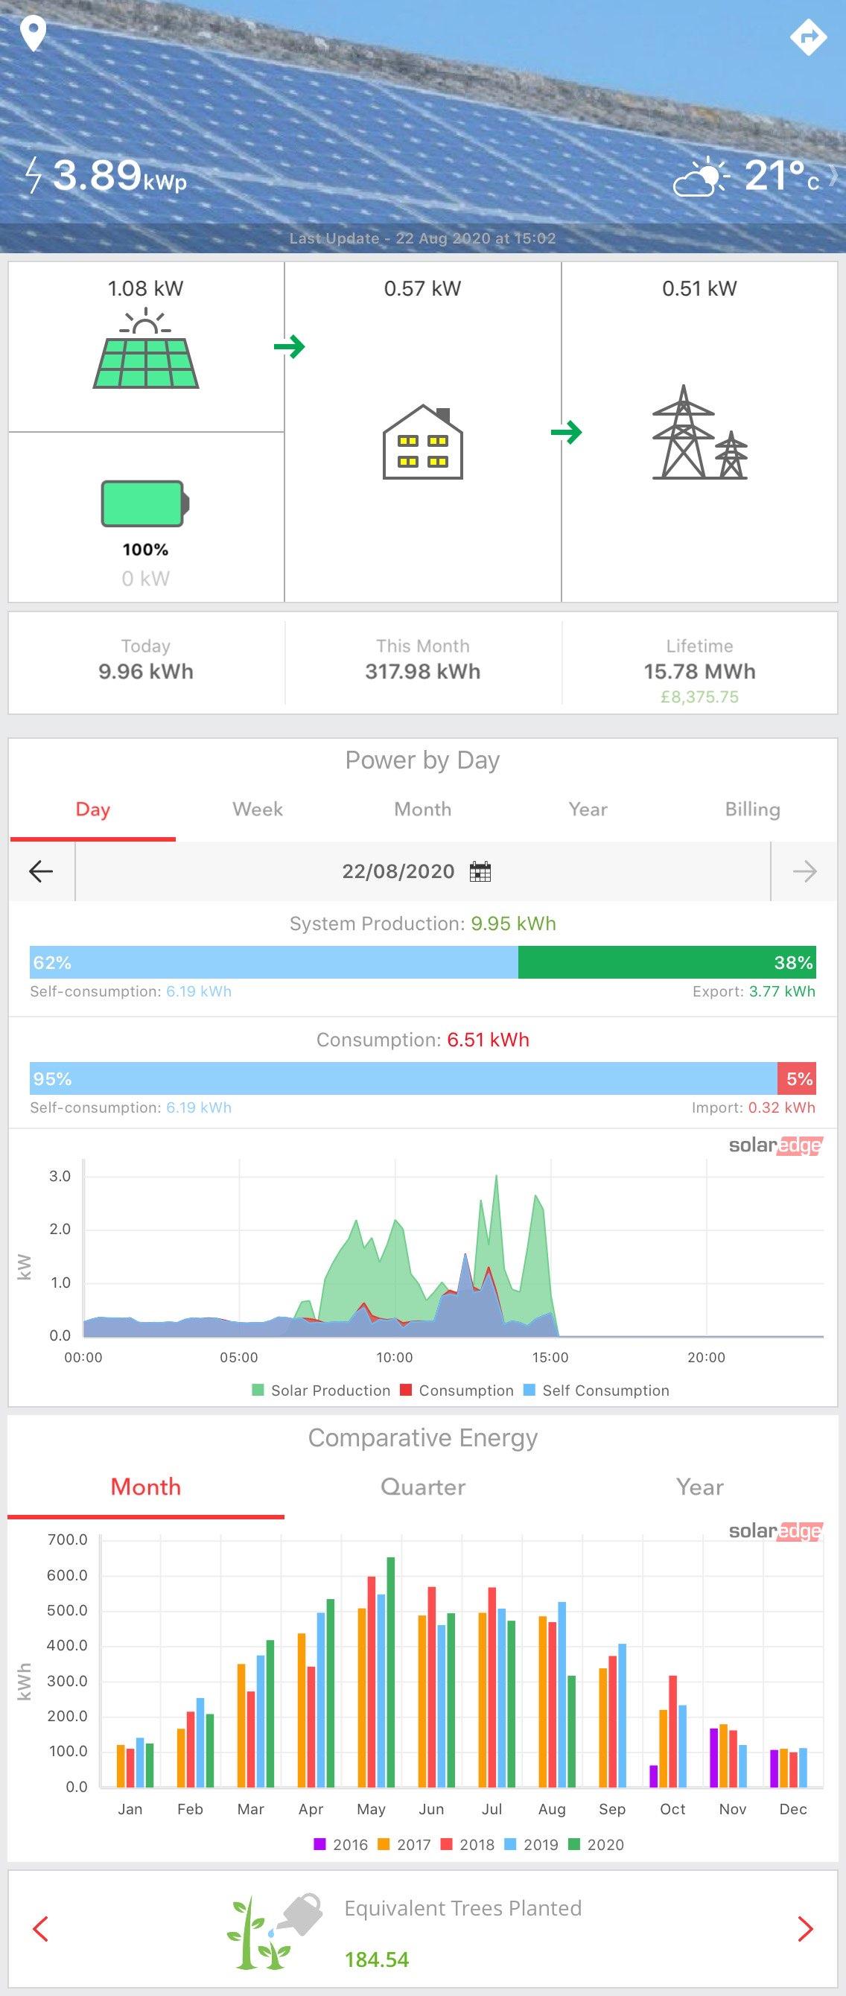
Task: Tap the grid pylon icon
Action: (x=699, y=433)
